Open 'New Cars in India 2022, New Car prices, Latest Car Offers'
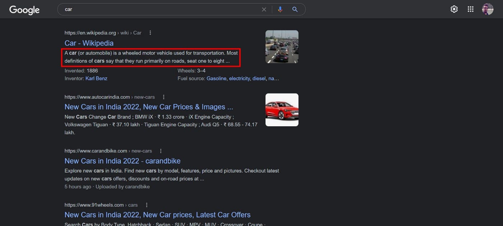 [x=157, y=215]
